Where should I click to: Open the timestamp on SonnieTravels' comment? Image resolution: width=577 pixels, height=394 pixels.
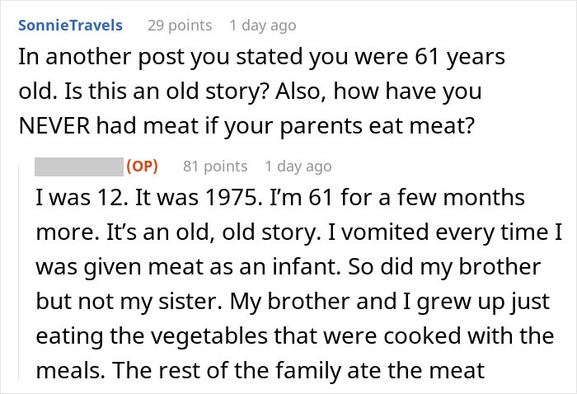click(x=262, y=25)
